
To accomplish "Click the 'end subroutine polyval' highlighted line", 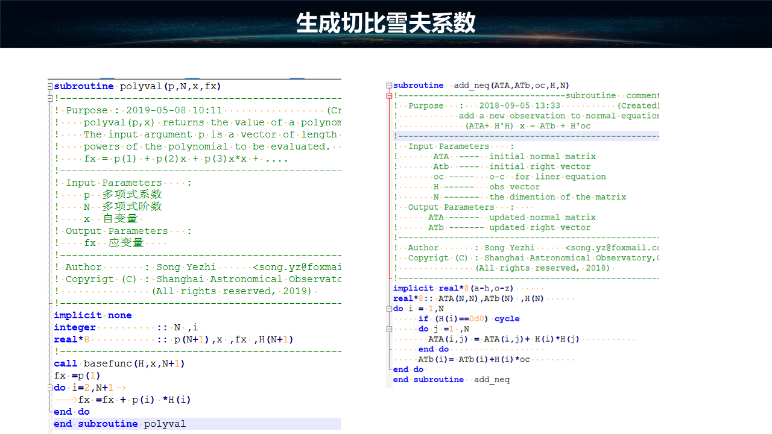I will pos(120,424).
